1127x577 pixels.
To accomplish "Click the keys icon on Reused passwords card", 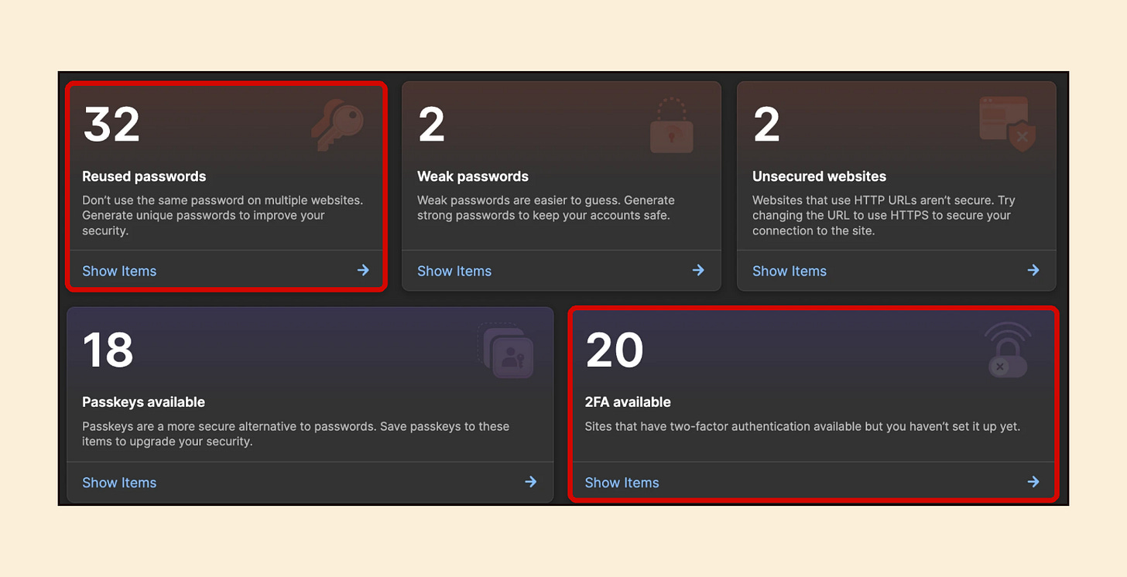I will point(337,125).
